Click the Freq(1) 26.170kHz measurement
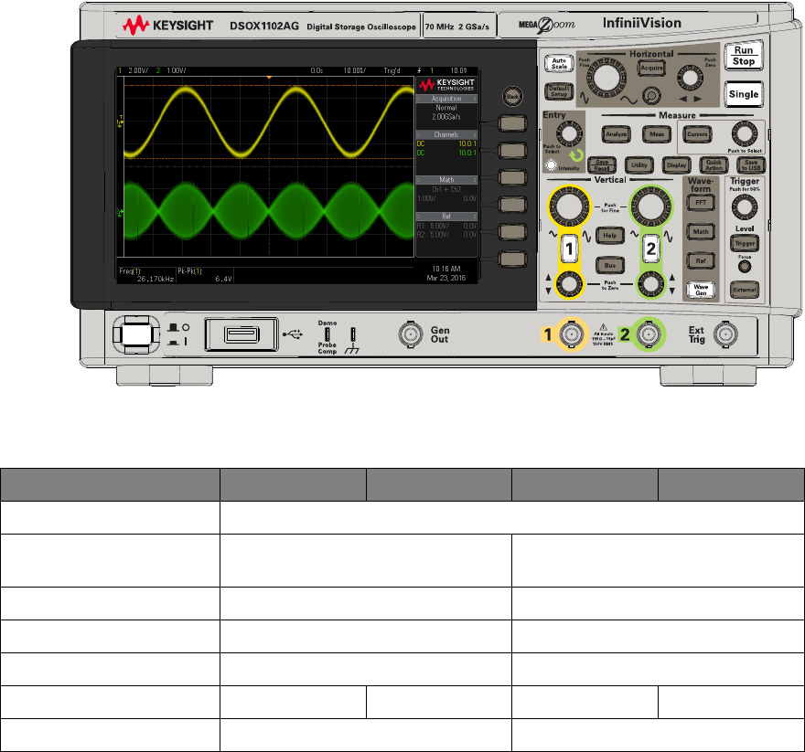805x752 pixels. click(x=146, y=275)
